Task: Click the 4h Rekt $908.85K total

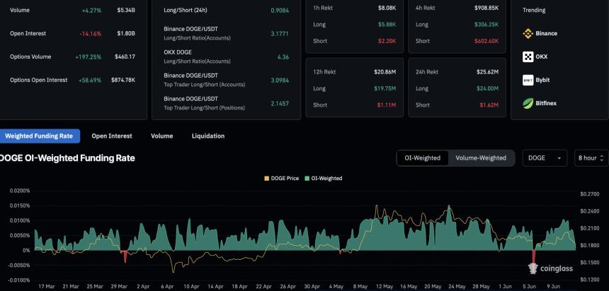Action: (486, 8)
